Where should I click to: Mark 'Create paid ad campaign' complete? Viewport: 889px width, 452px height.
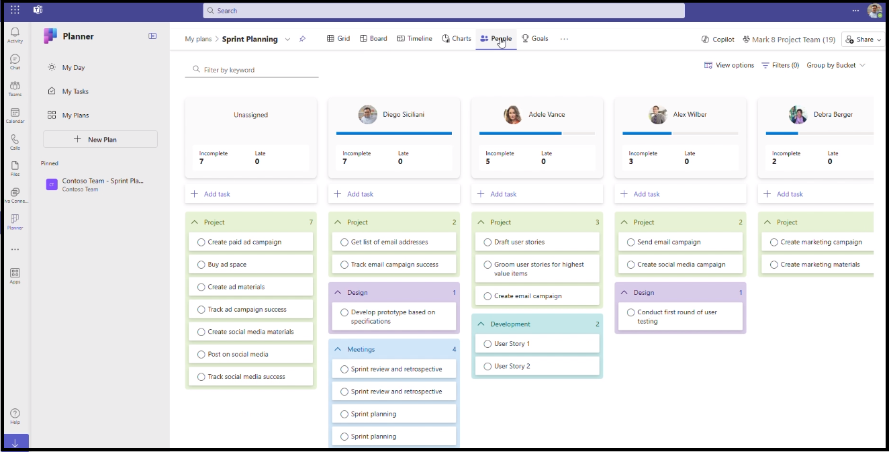point(201,242)
